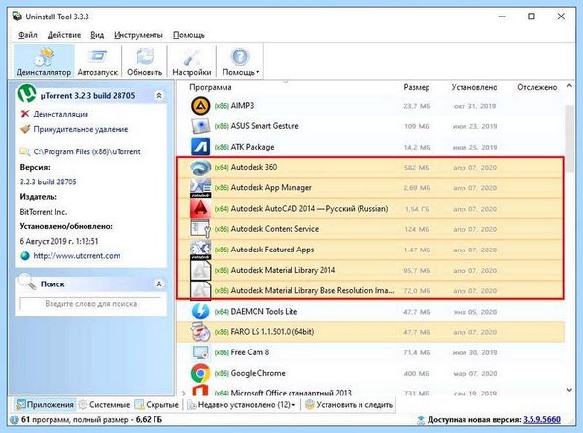Select the DAEMON Tools Lite row name
Viewport: 583px width, 433px height.
(264, 312)
